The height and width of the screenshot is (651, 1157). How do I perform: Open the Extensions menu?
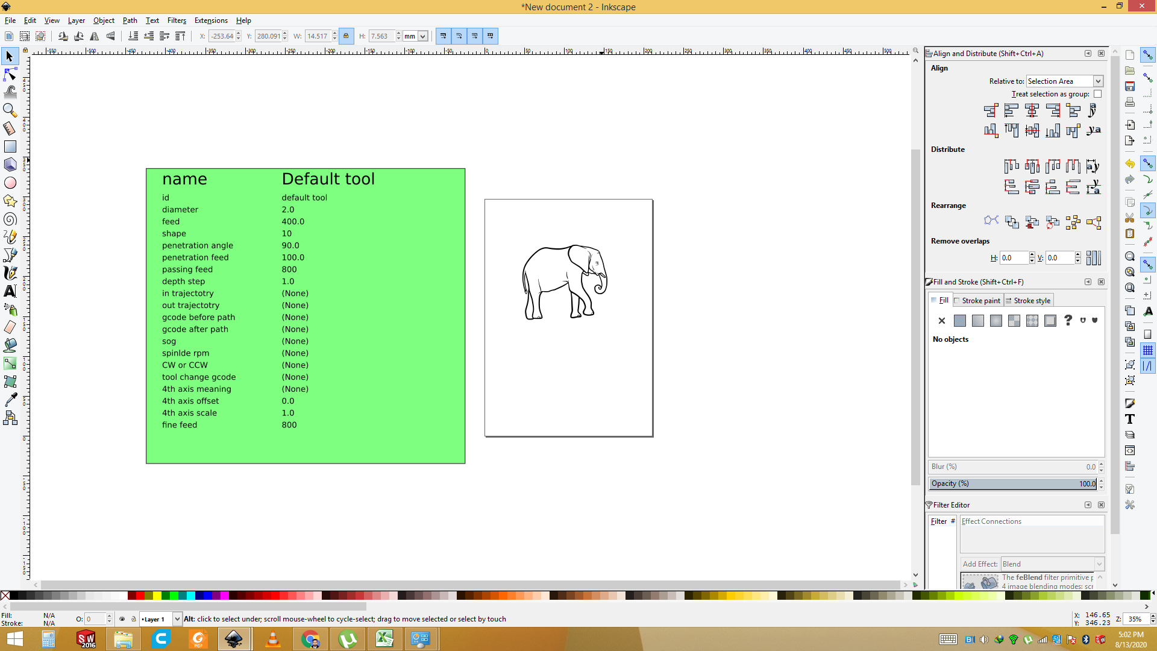click(x=211, y=20)
